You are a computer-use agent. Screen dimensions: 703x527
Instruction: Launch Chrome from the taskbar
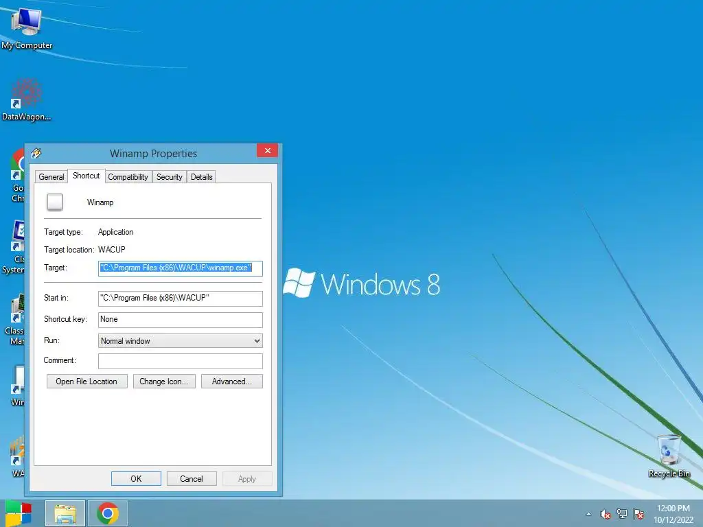108,513
